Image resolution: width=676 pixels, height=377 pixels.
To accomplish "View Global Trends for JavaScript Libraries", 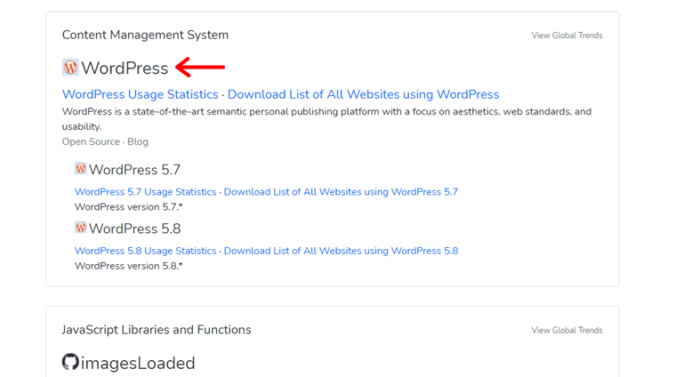I will [x=567, y=331].
